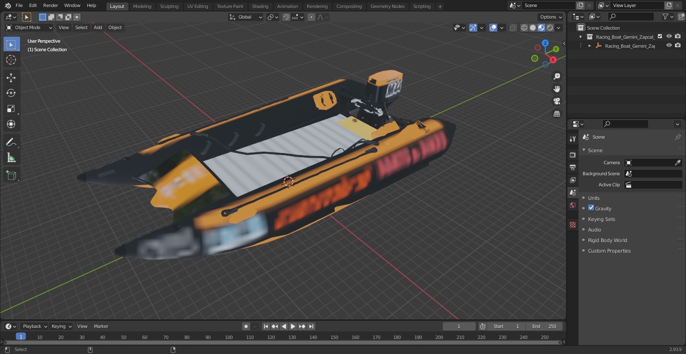Viewport: 686px width, 354px height.
Task: Switch to Wireframe viewport shading
Action: point(524,28)
